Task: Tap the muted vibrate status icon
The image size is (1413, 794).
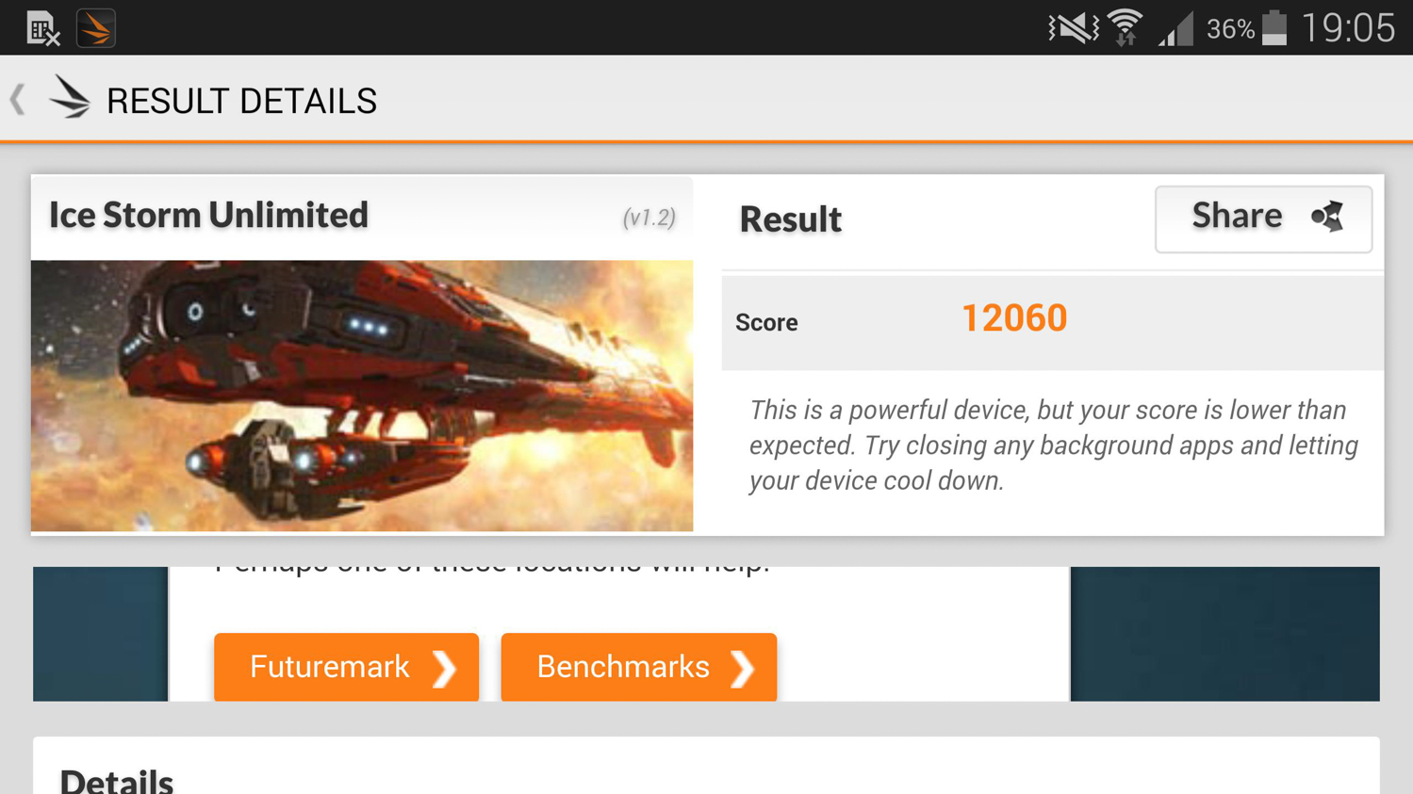Action: 1074,27
